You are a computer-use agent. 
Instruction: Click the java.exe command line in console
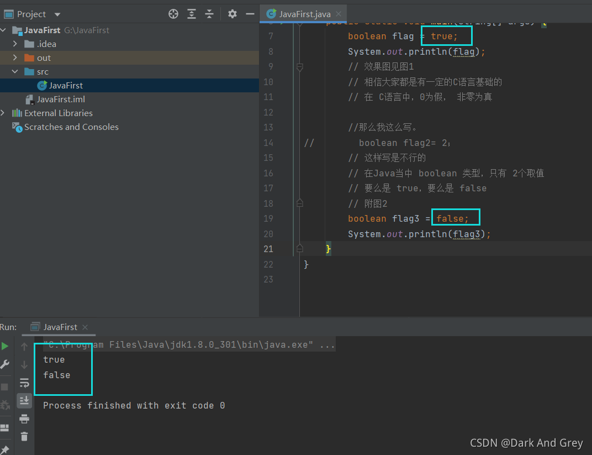click(189, 344)
